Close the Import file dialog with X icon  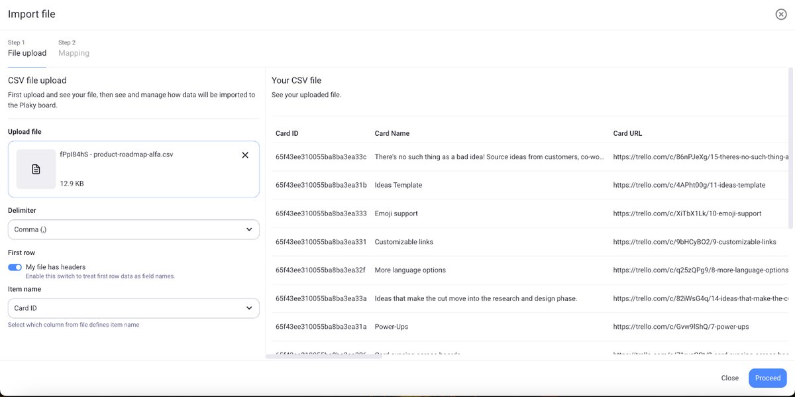[x=781, y=14]
